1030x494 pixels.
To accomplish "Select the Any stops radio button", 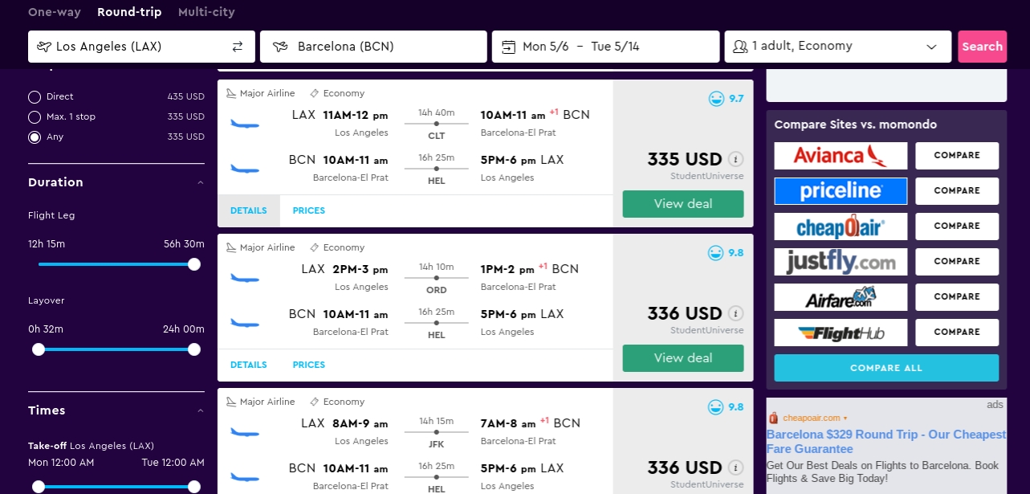I will click(35, 137).
